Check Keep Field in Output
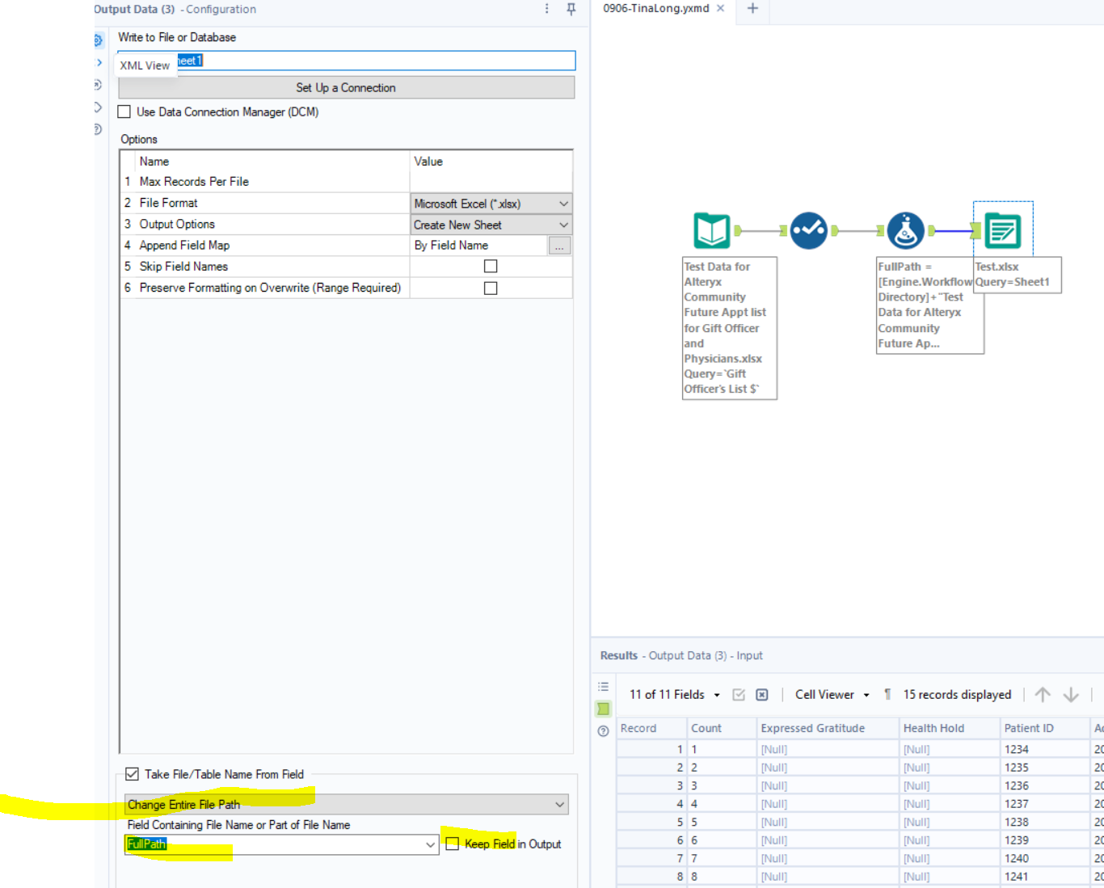1104x888 pixels. click(453, 844)
